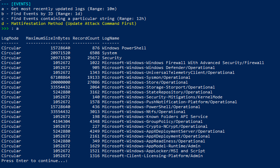
Task: Click record count 27086 for Store
Action: (93, 82)
